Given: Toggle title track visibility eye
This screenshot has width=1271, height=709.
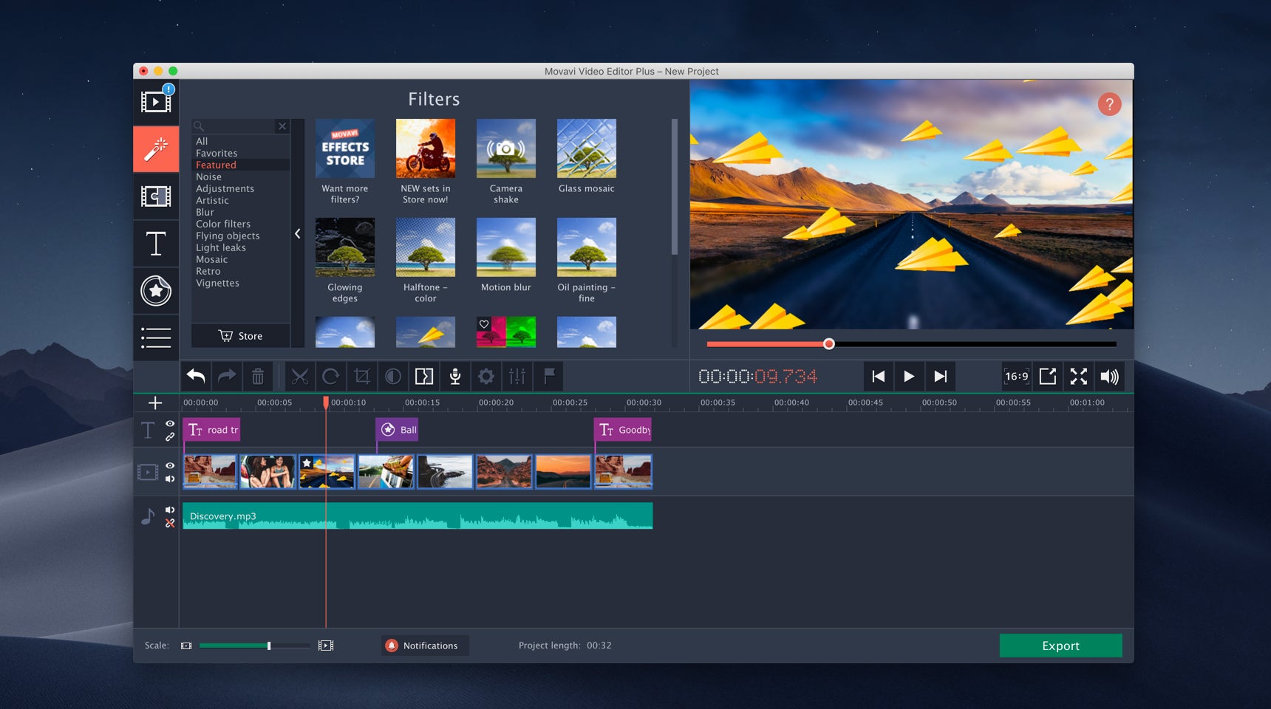Looking at the screenshot, I should (170, 423).
